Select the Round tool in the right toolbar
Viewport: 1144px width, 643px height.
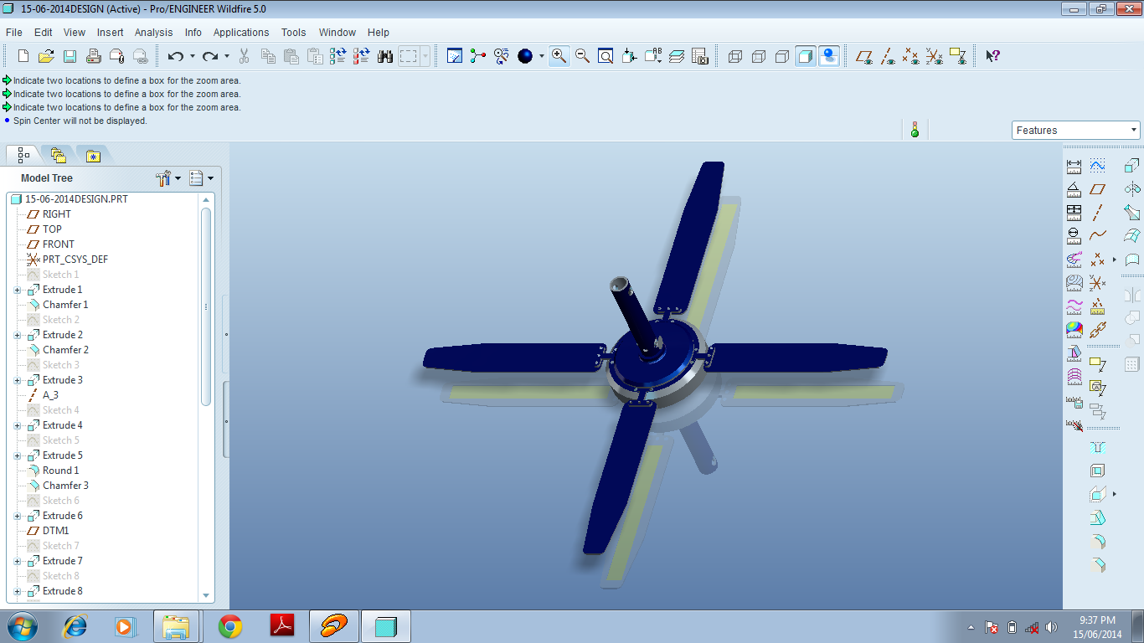(1098, 542)
